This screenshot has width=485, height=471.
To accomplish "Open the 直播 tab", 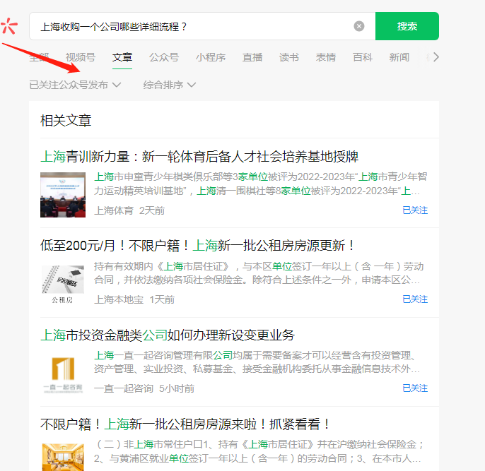I will tap(252, 57).
